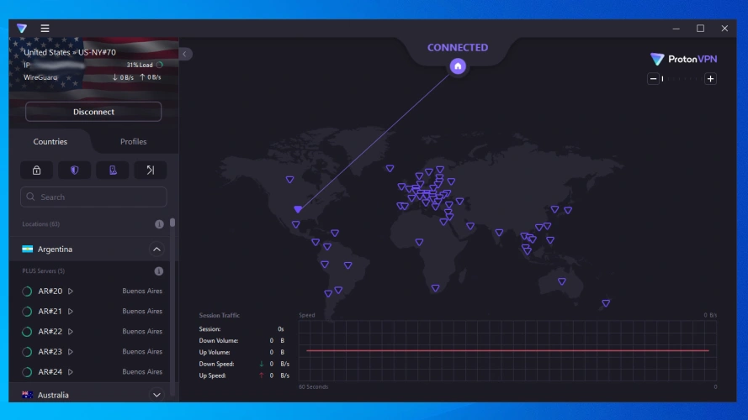Switch to the Profiles tab
Viewport: 748px width, 420px height.
(x=133, y=142)
